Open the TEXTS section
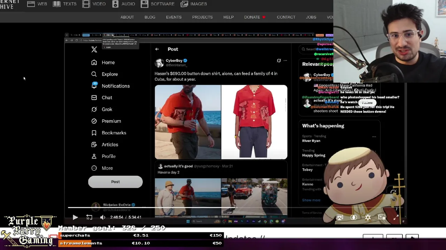This screenshot has height=250, width=446. (64, 4)
